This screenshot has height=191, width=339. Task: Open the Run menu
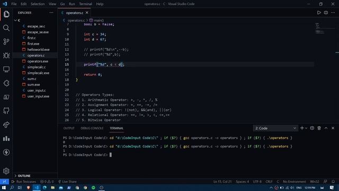[72, 4]
